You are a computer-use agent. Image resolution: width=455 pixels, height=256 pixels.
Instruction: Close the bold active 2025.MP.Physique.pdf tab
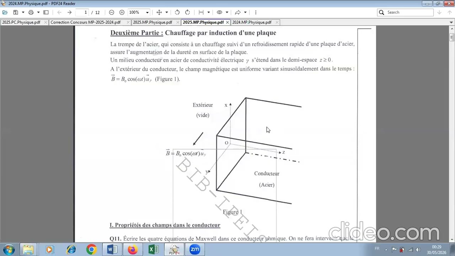tap(227, 22)
